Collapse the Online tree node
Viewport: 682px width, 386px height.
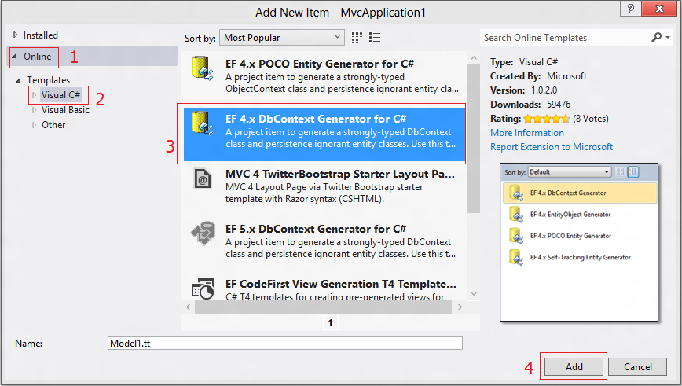click(x=16, y=57)
